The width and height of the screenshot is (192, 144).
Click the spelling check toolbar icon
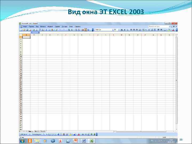pos(40,30)
